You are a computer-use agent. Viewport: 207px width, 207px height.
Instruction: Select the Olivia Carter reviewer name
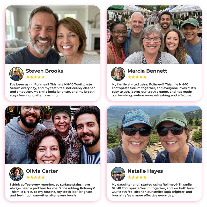[42, 171]
